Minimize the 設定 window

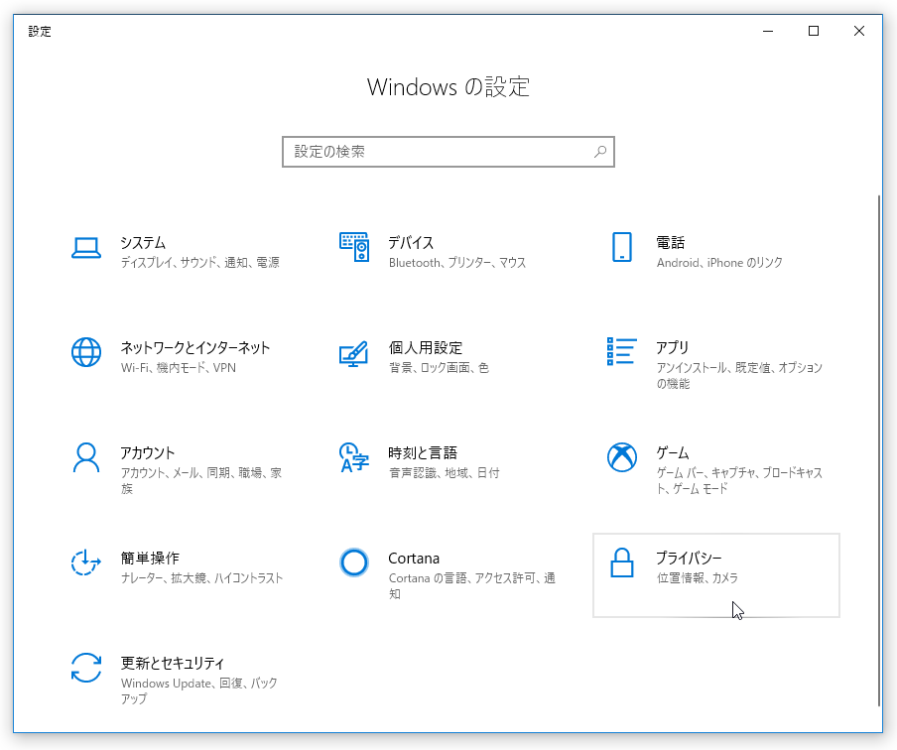[x=768, y=31]
